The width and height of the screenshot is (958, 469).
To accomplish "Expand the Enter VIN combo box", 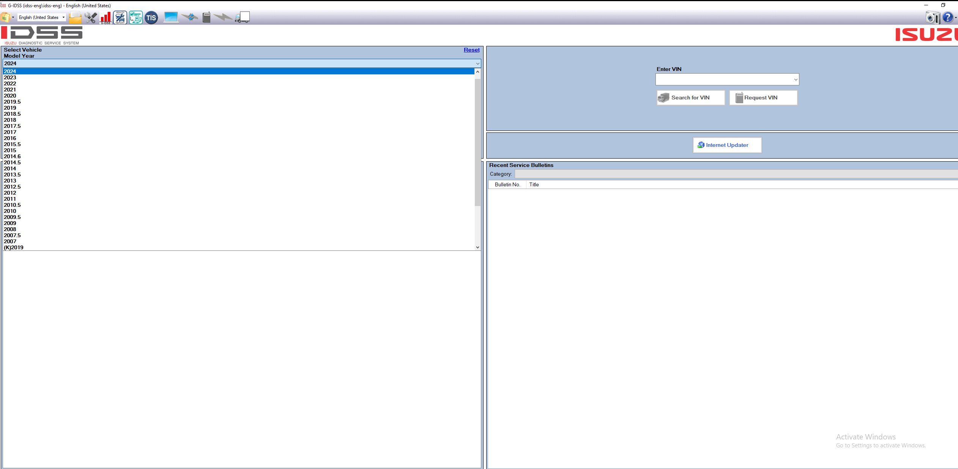I will [796, 79].
